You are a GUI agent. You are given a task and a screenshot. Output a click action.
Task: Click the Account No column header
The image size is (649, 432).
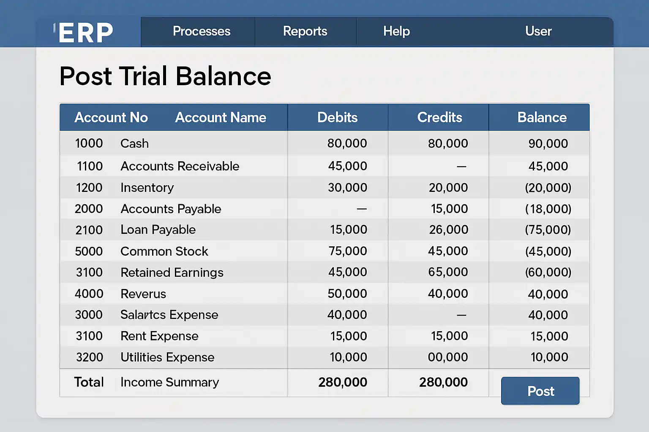click(x=111, y=117)
